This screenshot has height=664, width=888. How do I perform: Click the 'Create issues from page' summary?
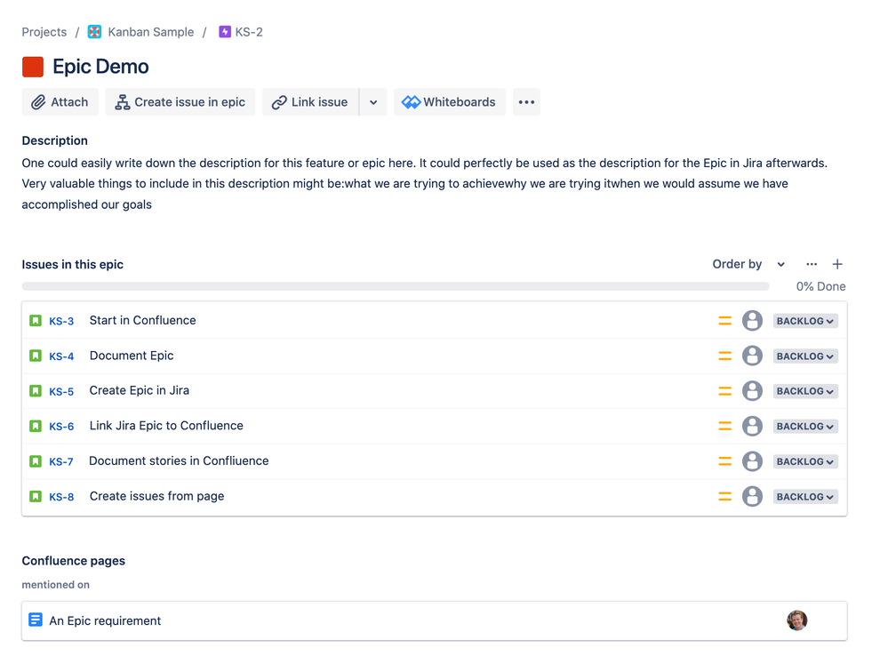156,496
